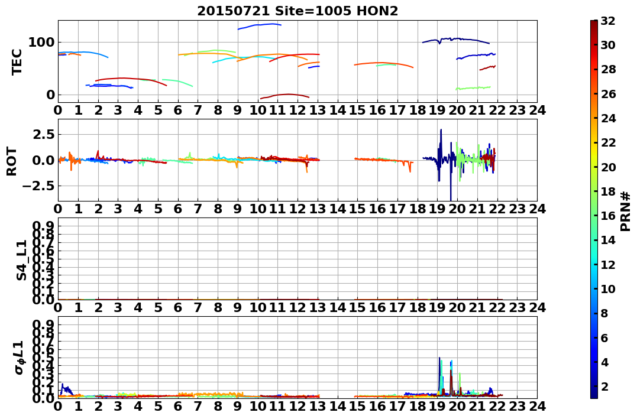This screenshot has height=419, width=637.
Task: Click the PRN color gradient bar
Action: point(594,209)
